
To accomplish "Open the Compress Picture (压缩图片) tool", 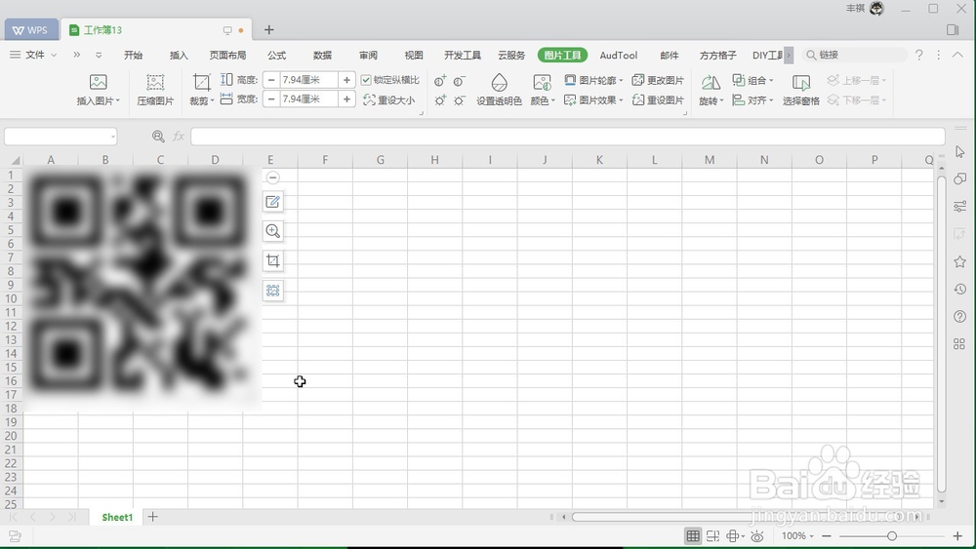I will pyautogui.click(x=155, y=90).
